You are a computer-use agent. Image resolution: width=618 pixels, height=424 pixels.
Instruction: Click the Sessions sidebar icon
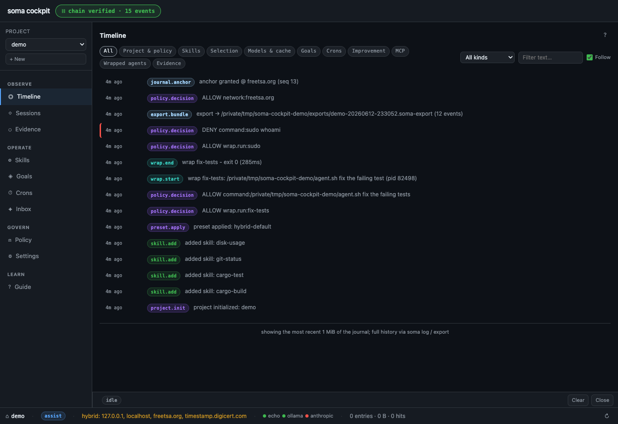[10, 113]
